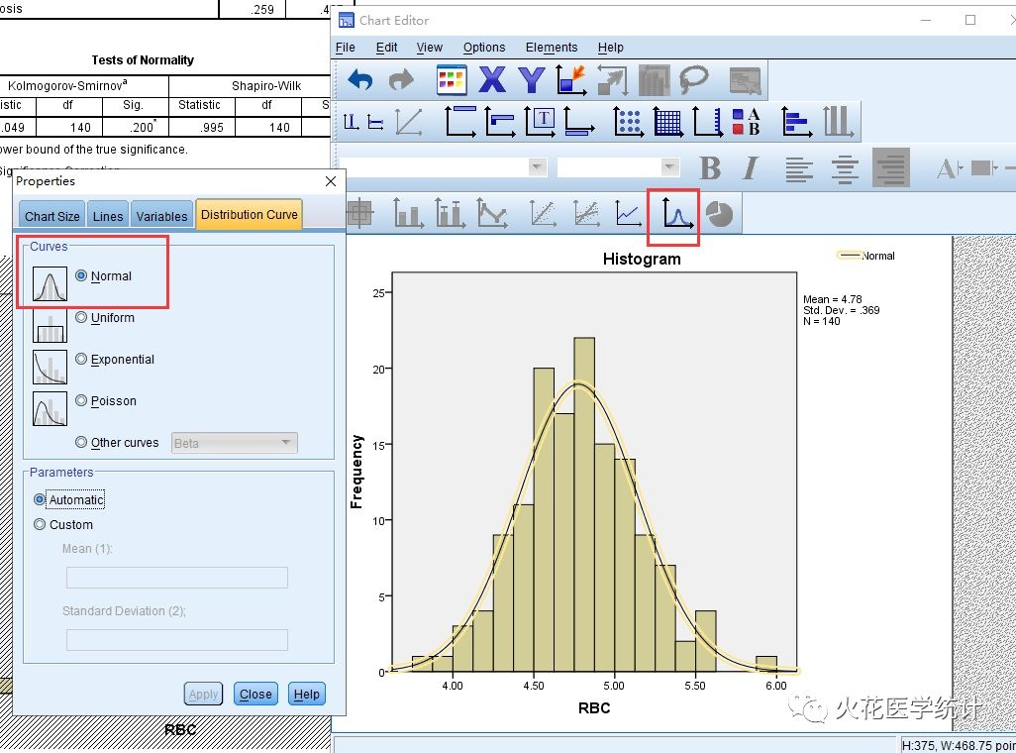Switch to the Lines tab
The width and height of the screenshot is (1016, 753).
pos(108,215)
